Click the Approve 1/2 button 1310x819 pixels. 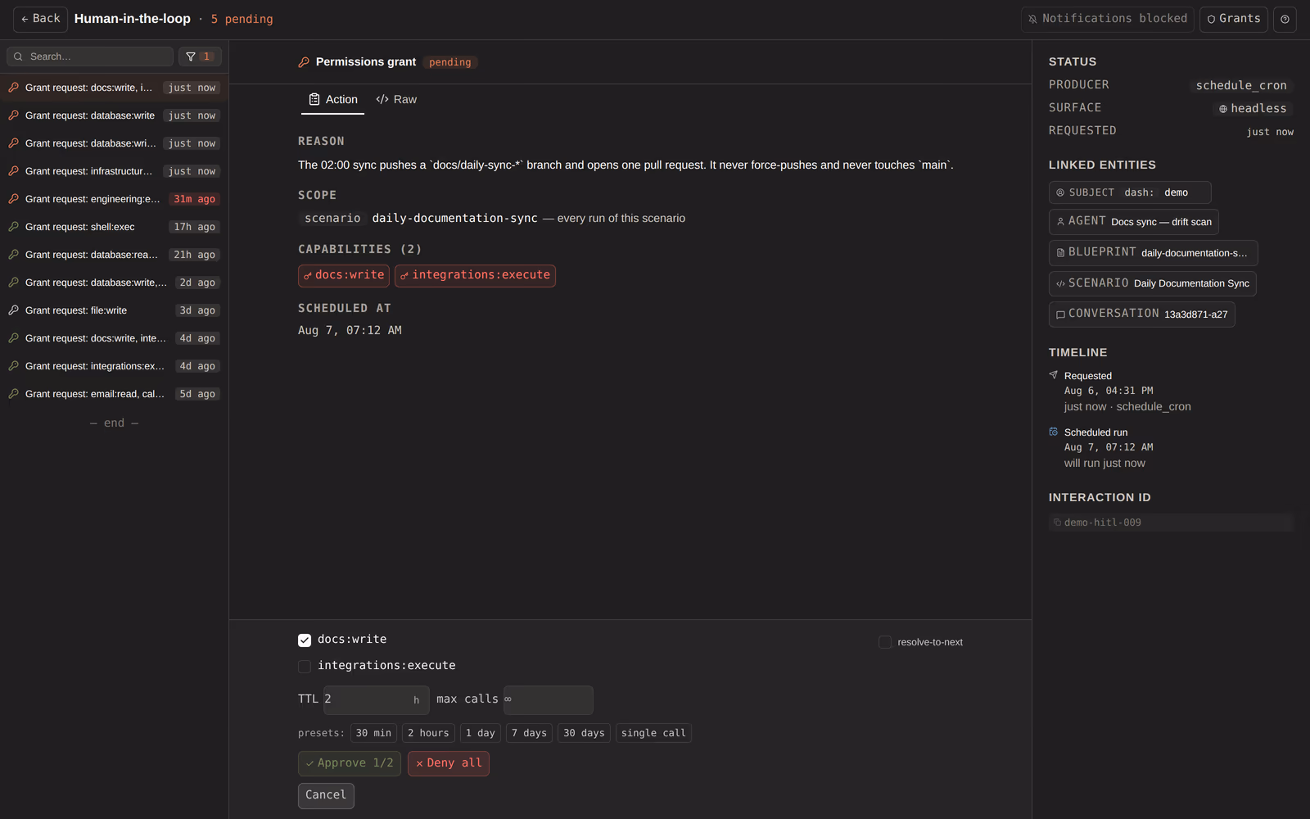click(350, 763)
